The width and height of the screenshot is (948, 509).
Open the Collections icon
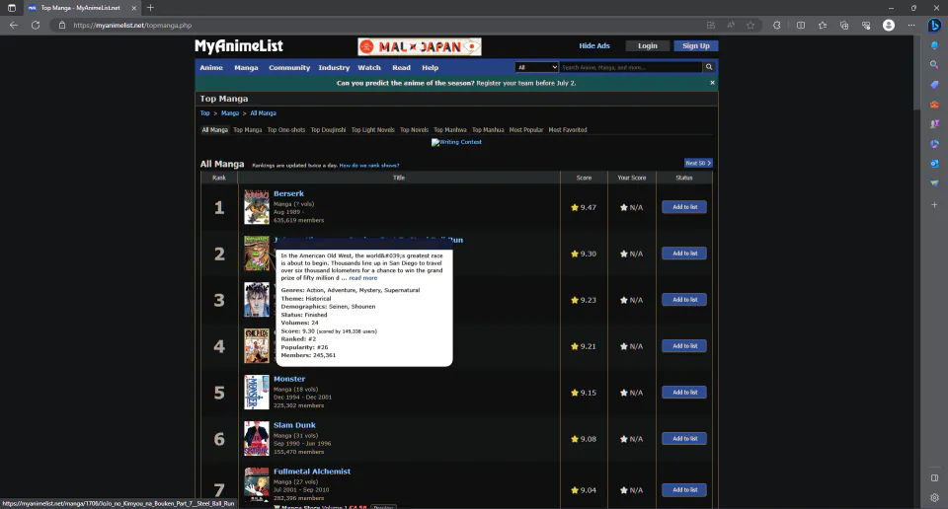pyautogui.click(x=844, y=26)
